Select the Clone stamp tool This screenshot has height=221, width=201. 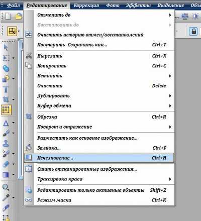[6, 144]
